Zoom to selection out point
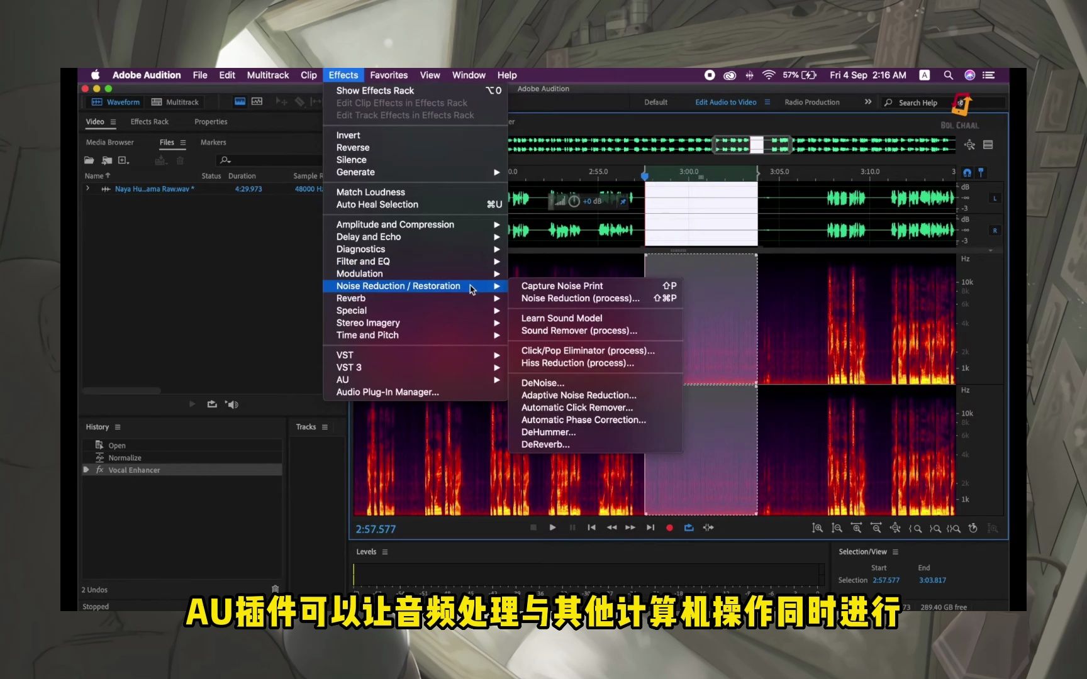 [x=935, y=528]
